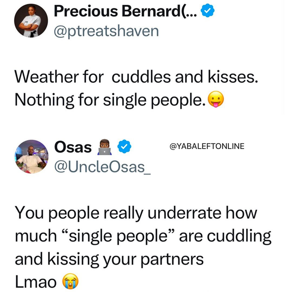Click the word 'Lmao'
This screenshot has width=292, height=292.
pyautogui.click(x=36, y=282)
